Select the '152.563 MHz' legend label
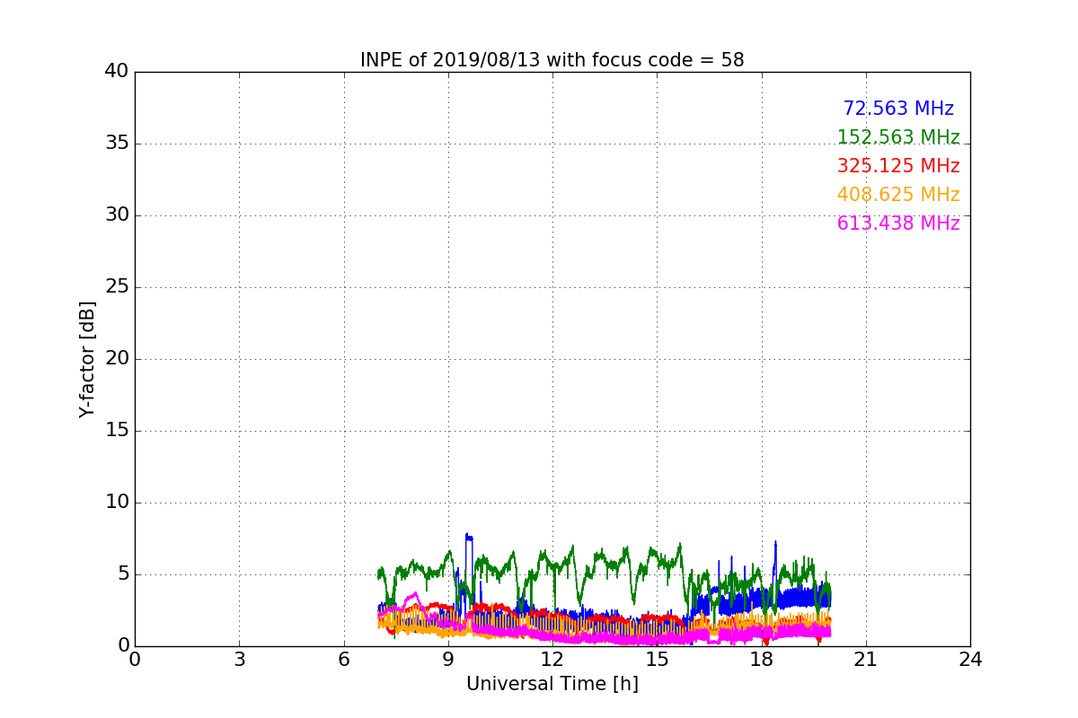The width and height of the screenshot is (1078, 718). point(898,137)
